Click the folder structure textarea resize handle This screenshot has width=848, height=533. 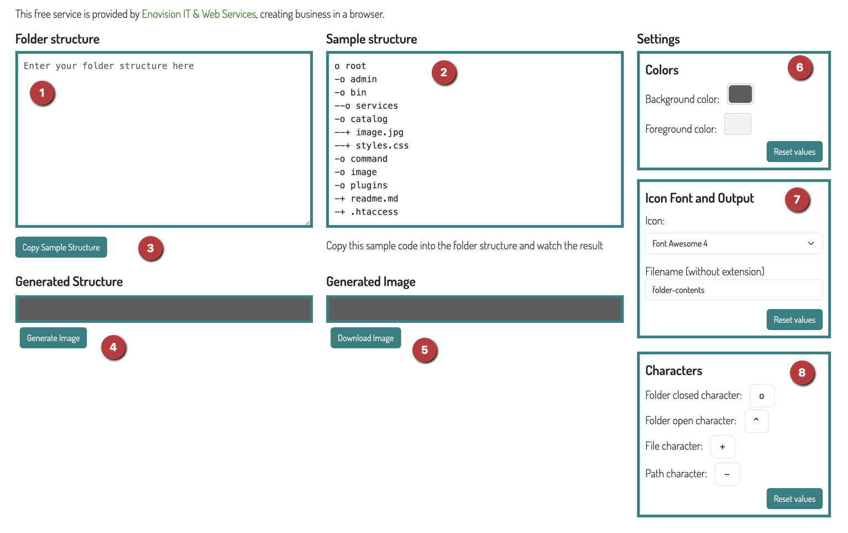[x=307, y=222]
